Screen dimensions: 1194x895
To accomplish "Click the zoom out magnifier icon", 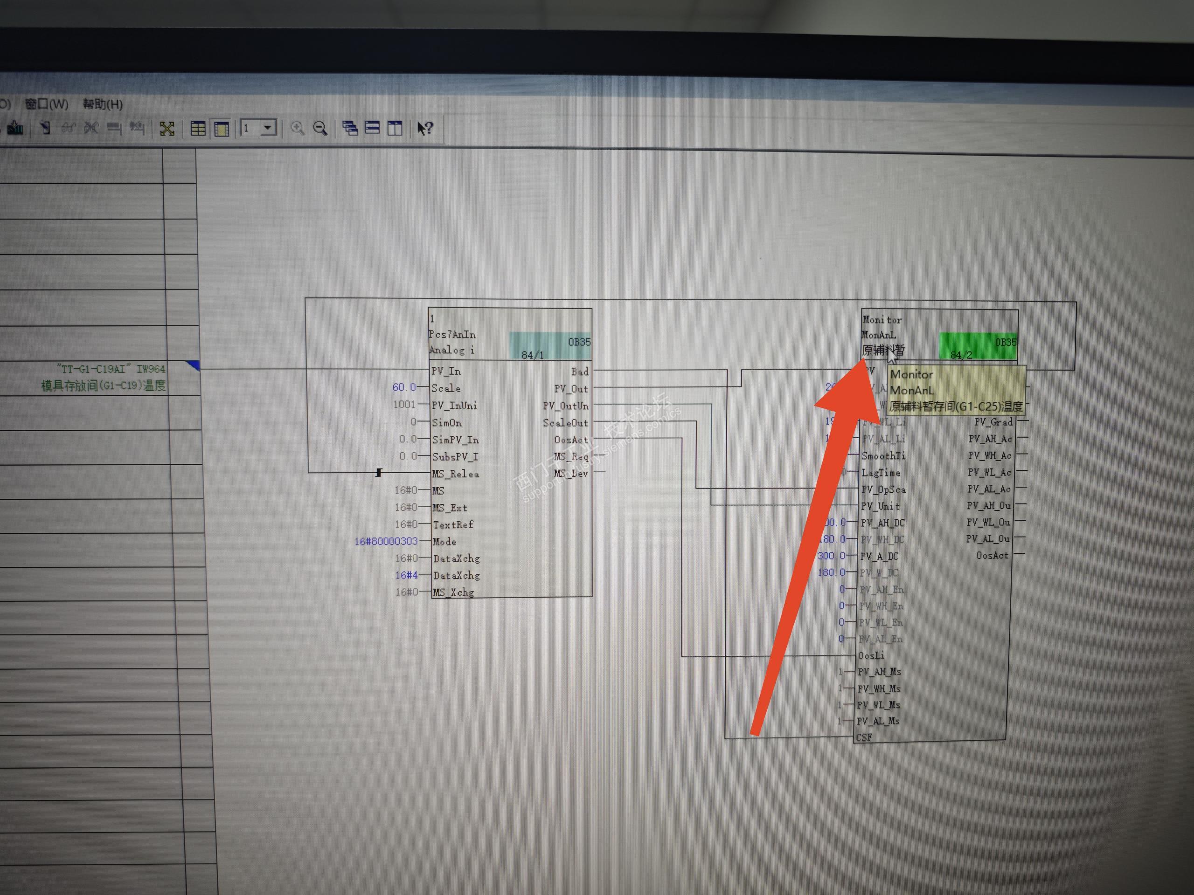I will 320,128.
